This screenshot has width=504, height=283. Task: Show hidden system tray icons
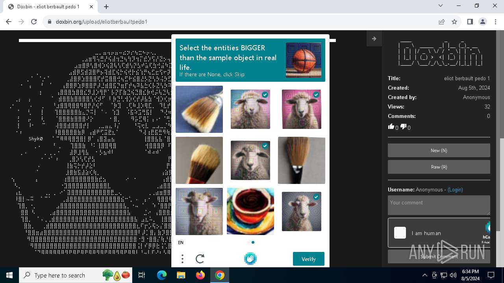424,275
